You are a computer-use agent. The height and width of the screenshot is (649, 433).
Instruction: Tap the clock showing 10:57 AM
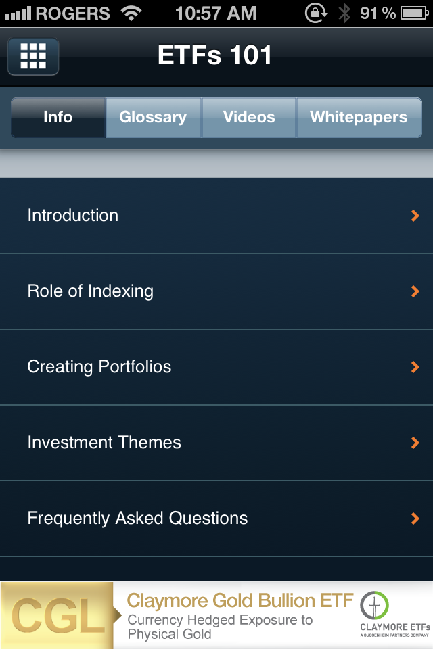click(216, 14)
